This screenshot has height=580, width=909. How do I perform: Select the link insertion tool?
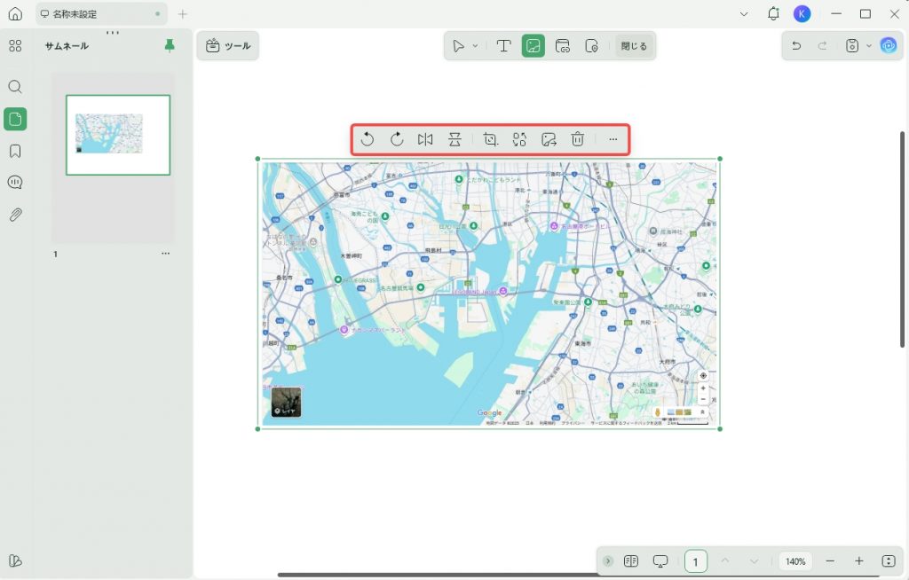[x=562, y=46]
